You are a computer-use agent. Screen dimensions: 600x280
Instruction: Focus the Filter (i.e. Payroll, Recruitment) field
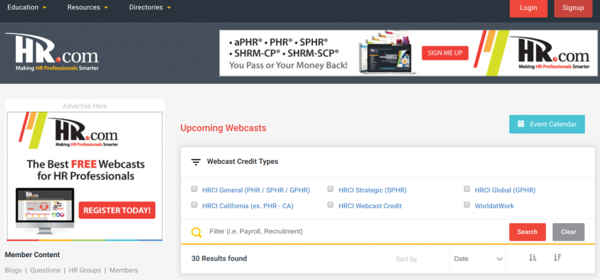[x=356, y=231]
